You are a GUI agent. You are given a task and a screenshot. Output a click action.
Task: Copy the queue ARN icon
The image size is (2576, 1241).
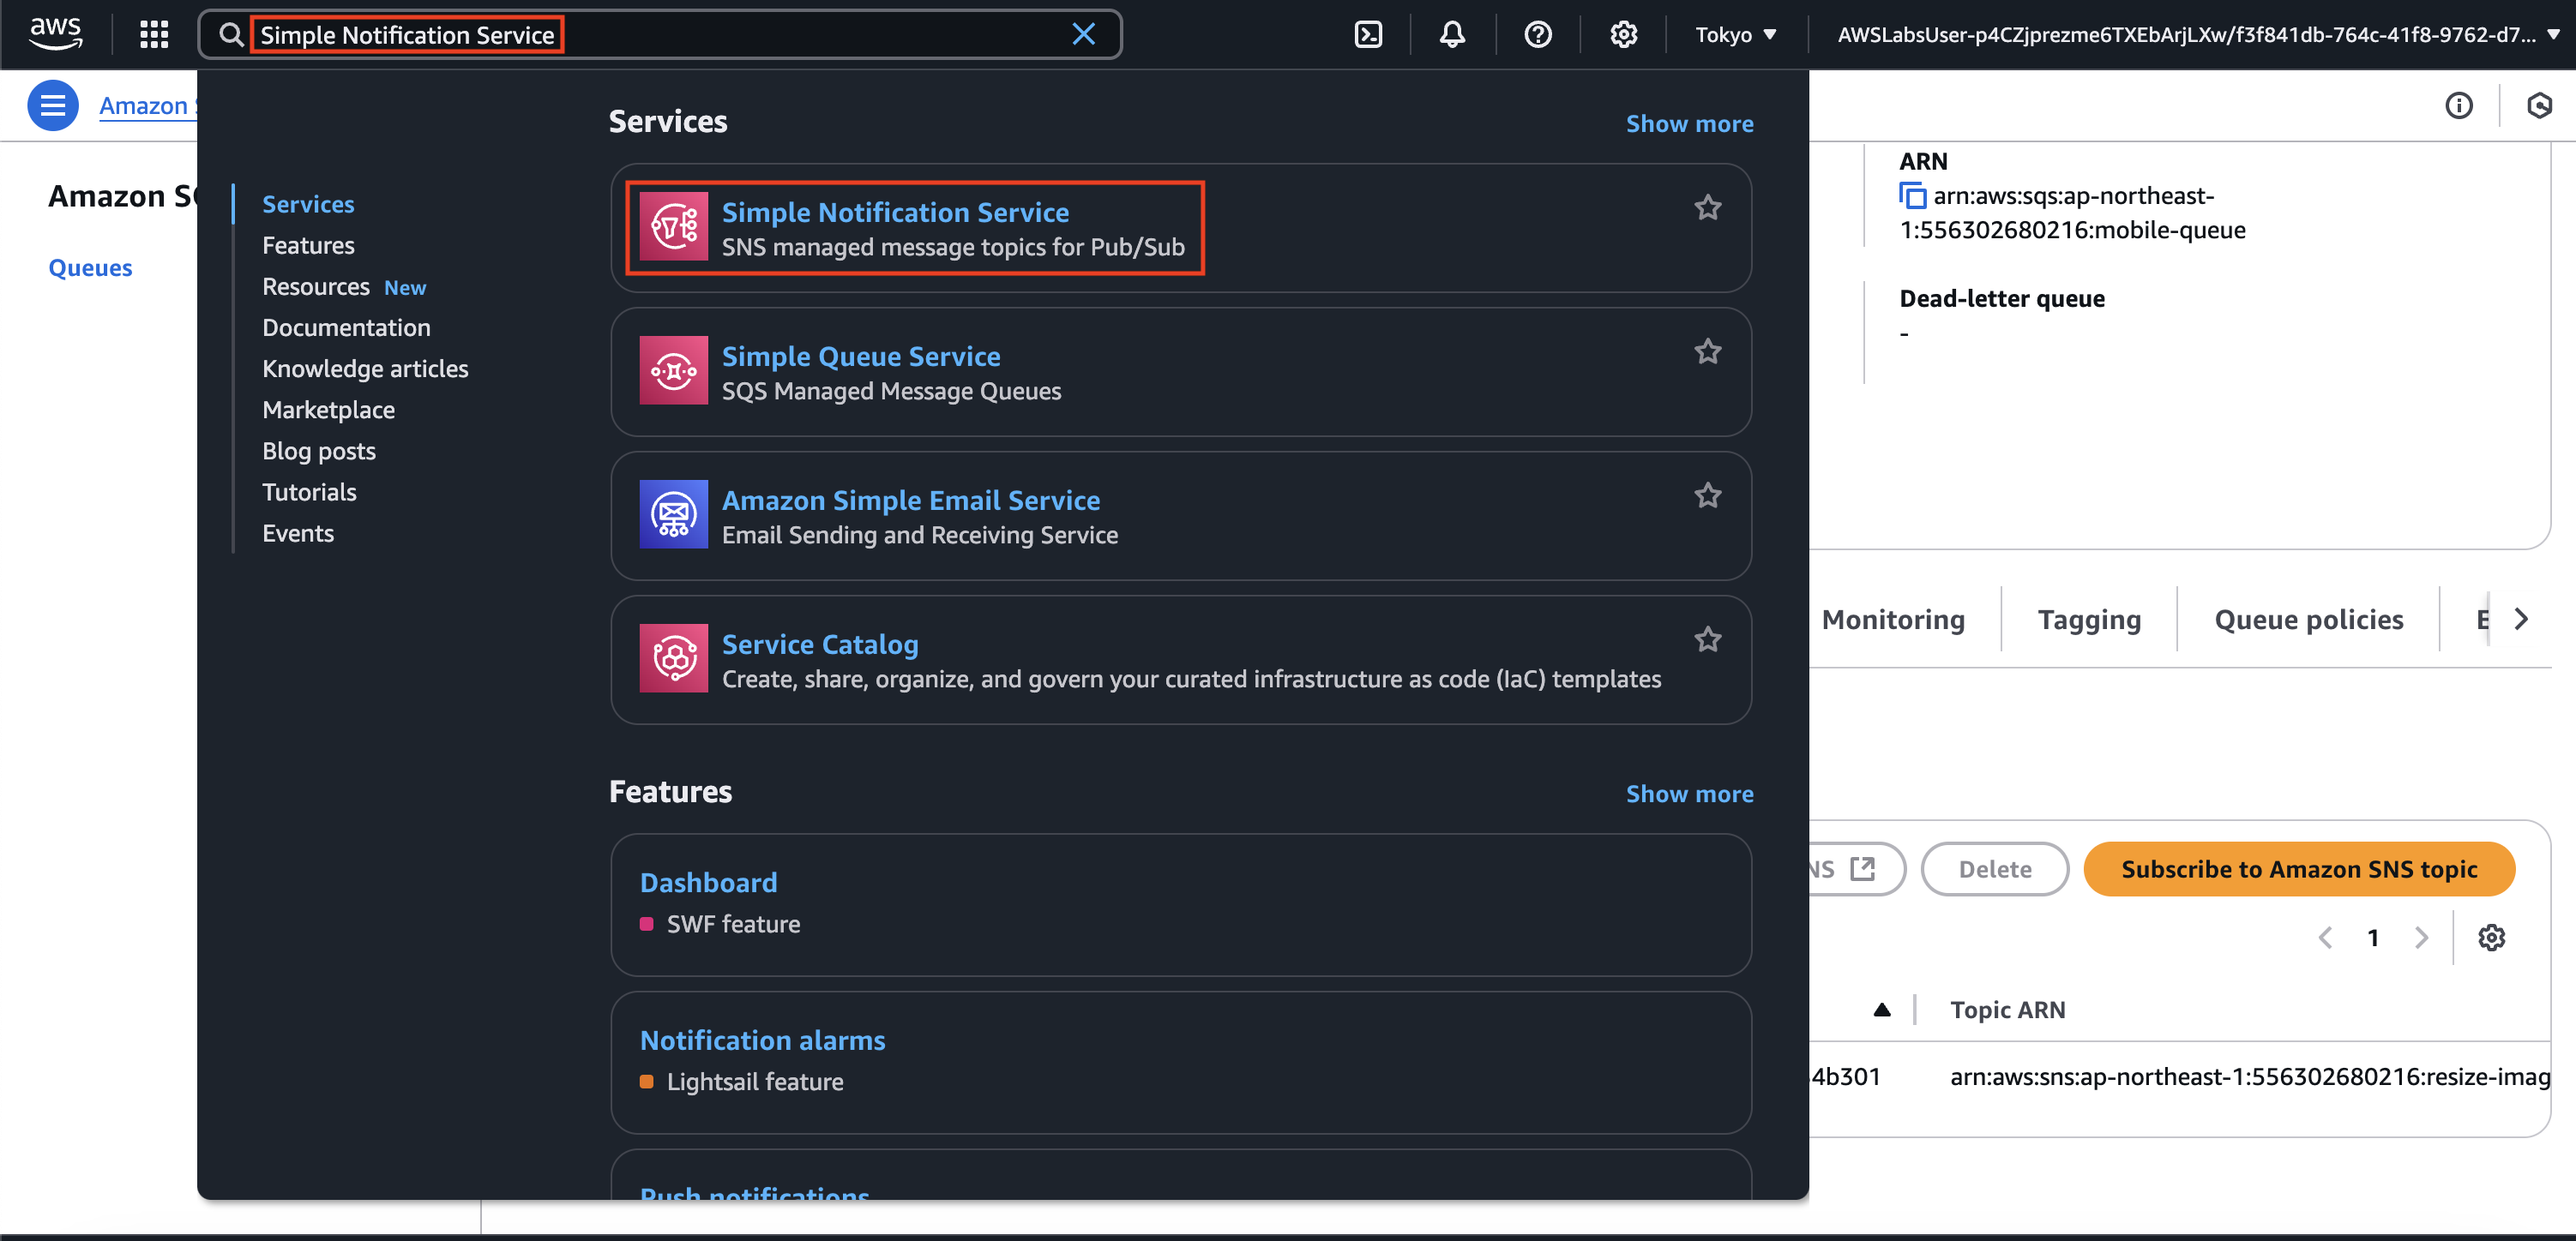tap(1912, 196)
